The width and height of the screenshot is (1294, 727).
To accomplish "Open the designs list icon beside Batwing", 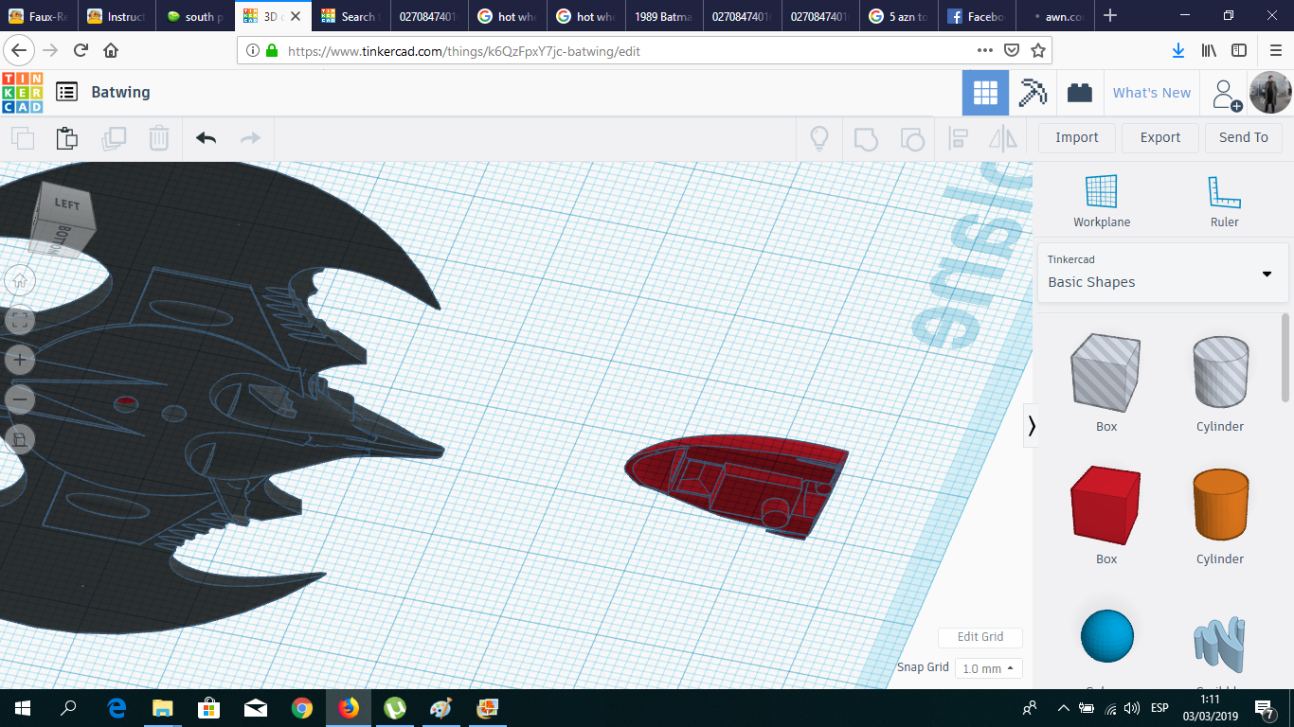I will (66, 92).
